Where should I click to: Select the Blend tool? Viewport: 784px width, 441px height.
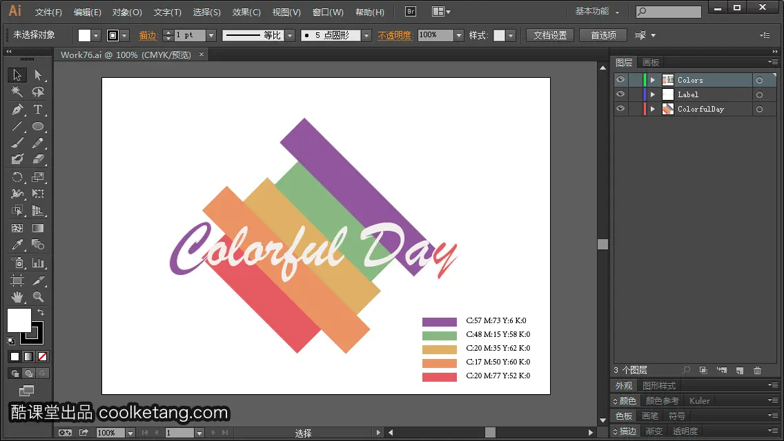click(x=38, y=244)
